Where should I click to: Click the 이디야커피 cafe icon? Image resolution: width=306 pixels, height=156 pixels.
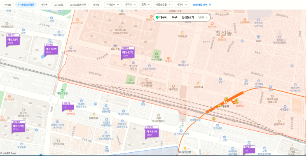pos(77,20)
